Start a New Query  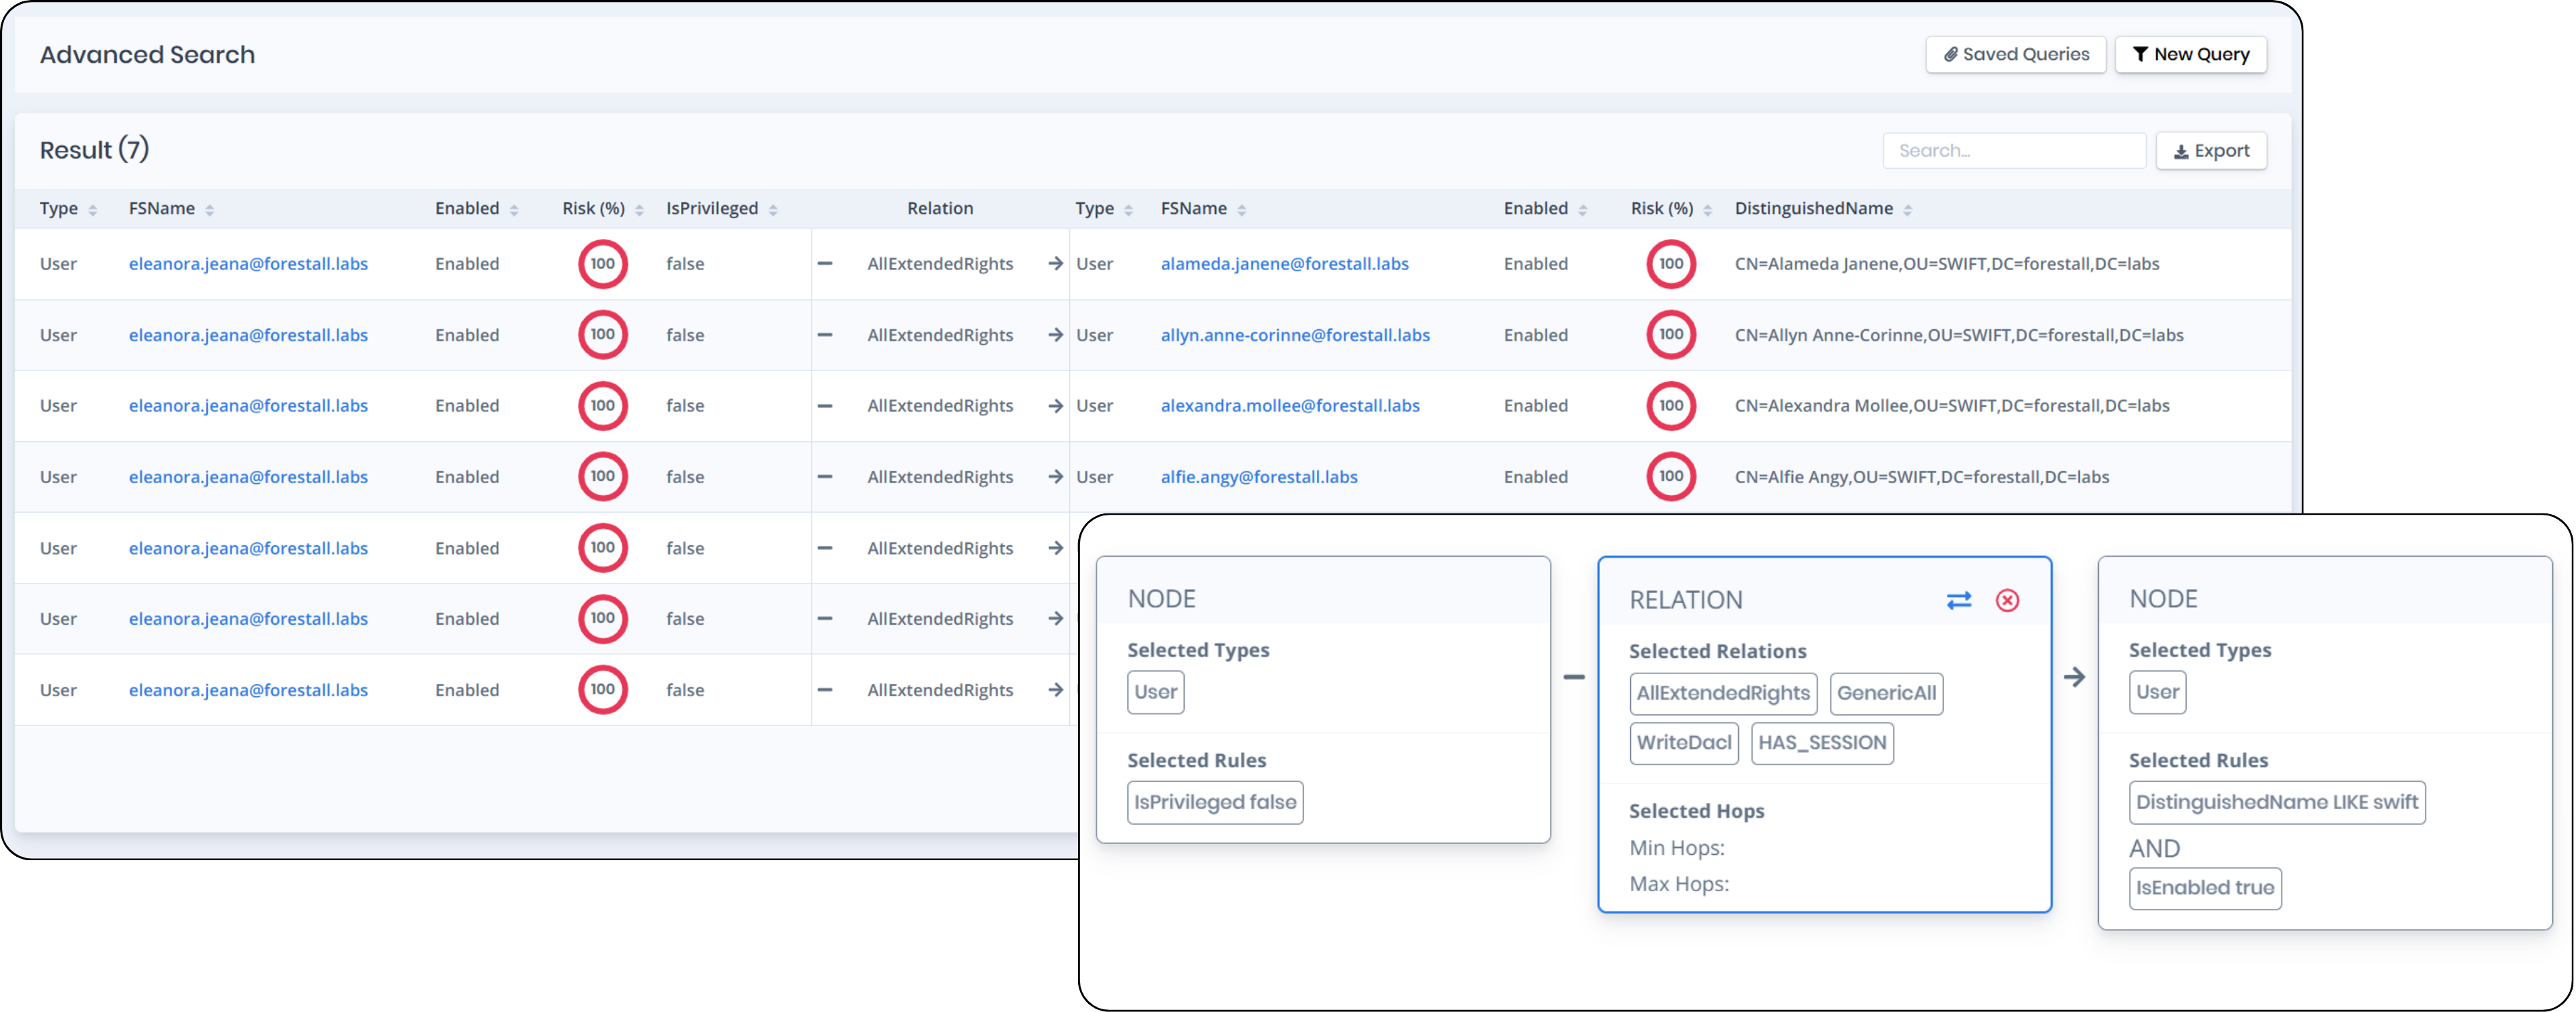(2190, 55)
